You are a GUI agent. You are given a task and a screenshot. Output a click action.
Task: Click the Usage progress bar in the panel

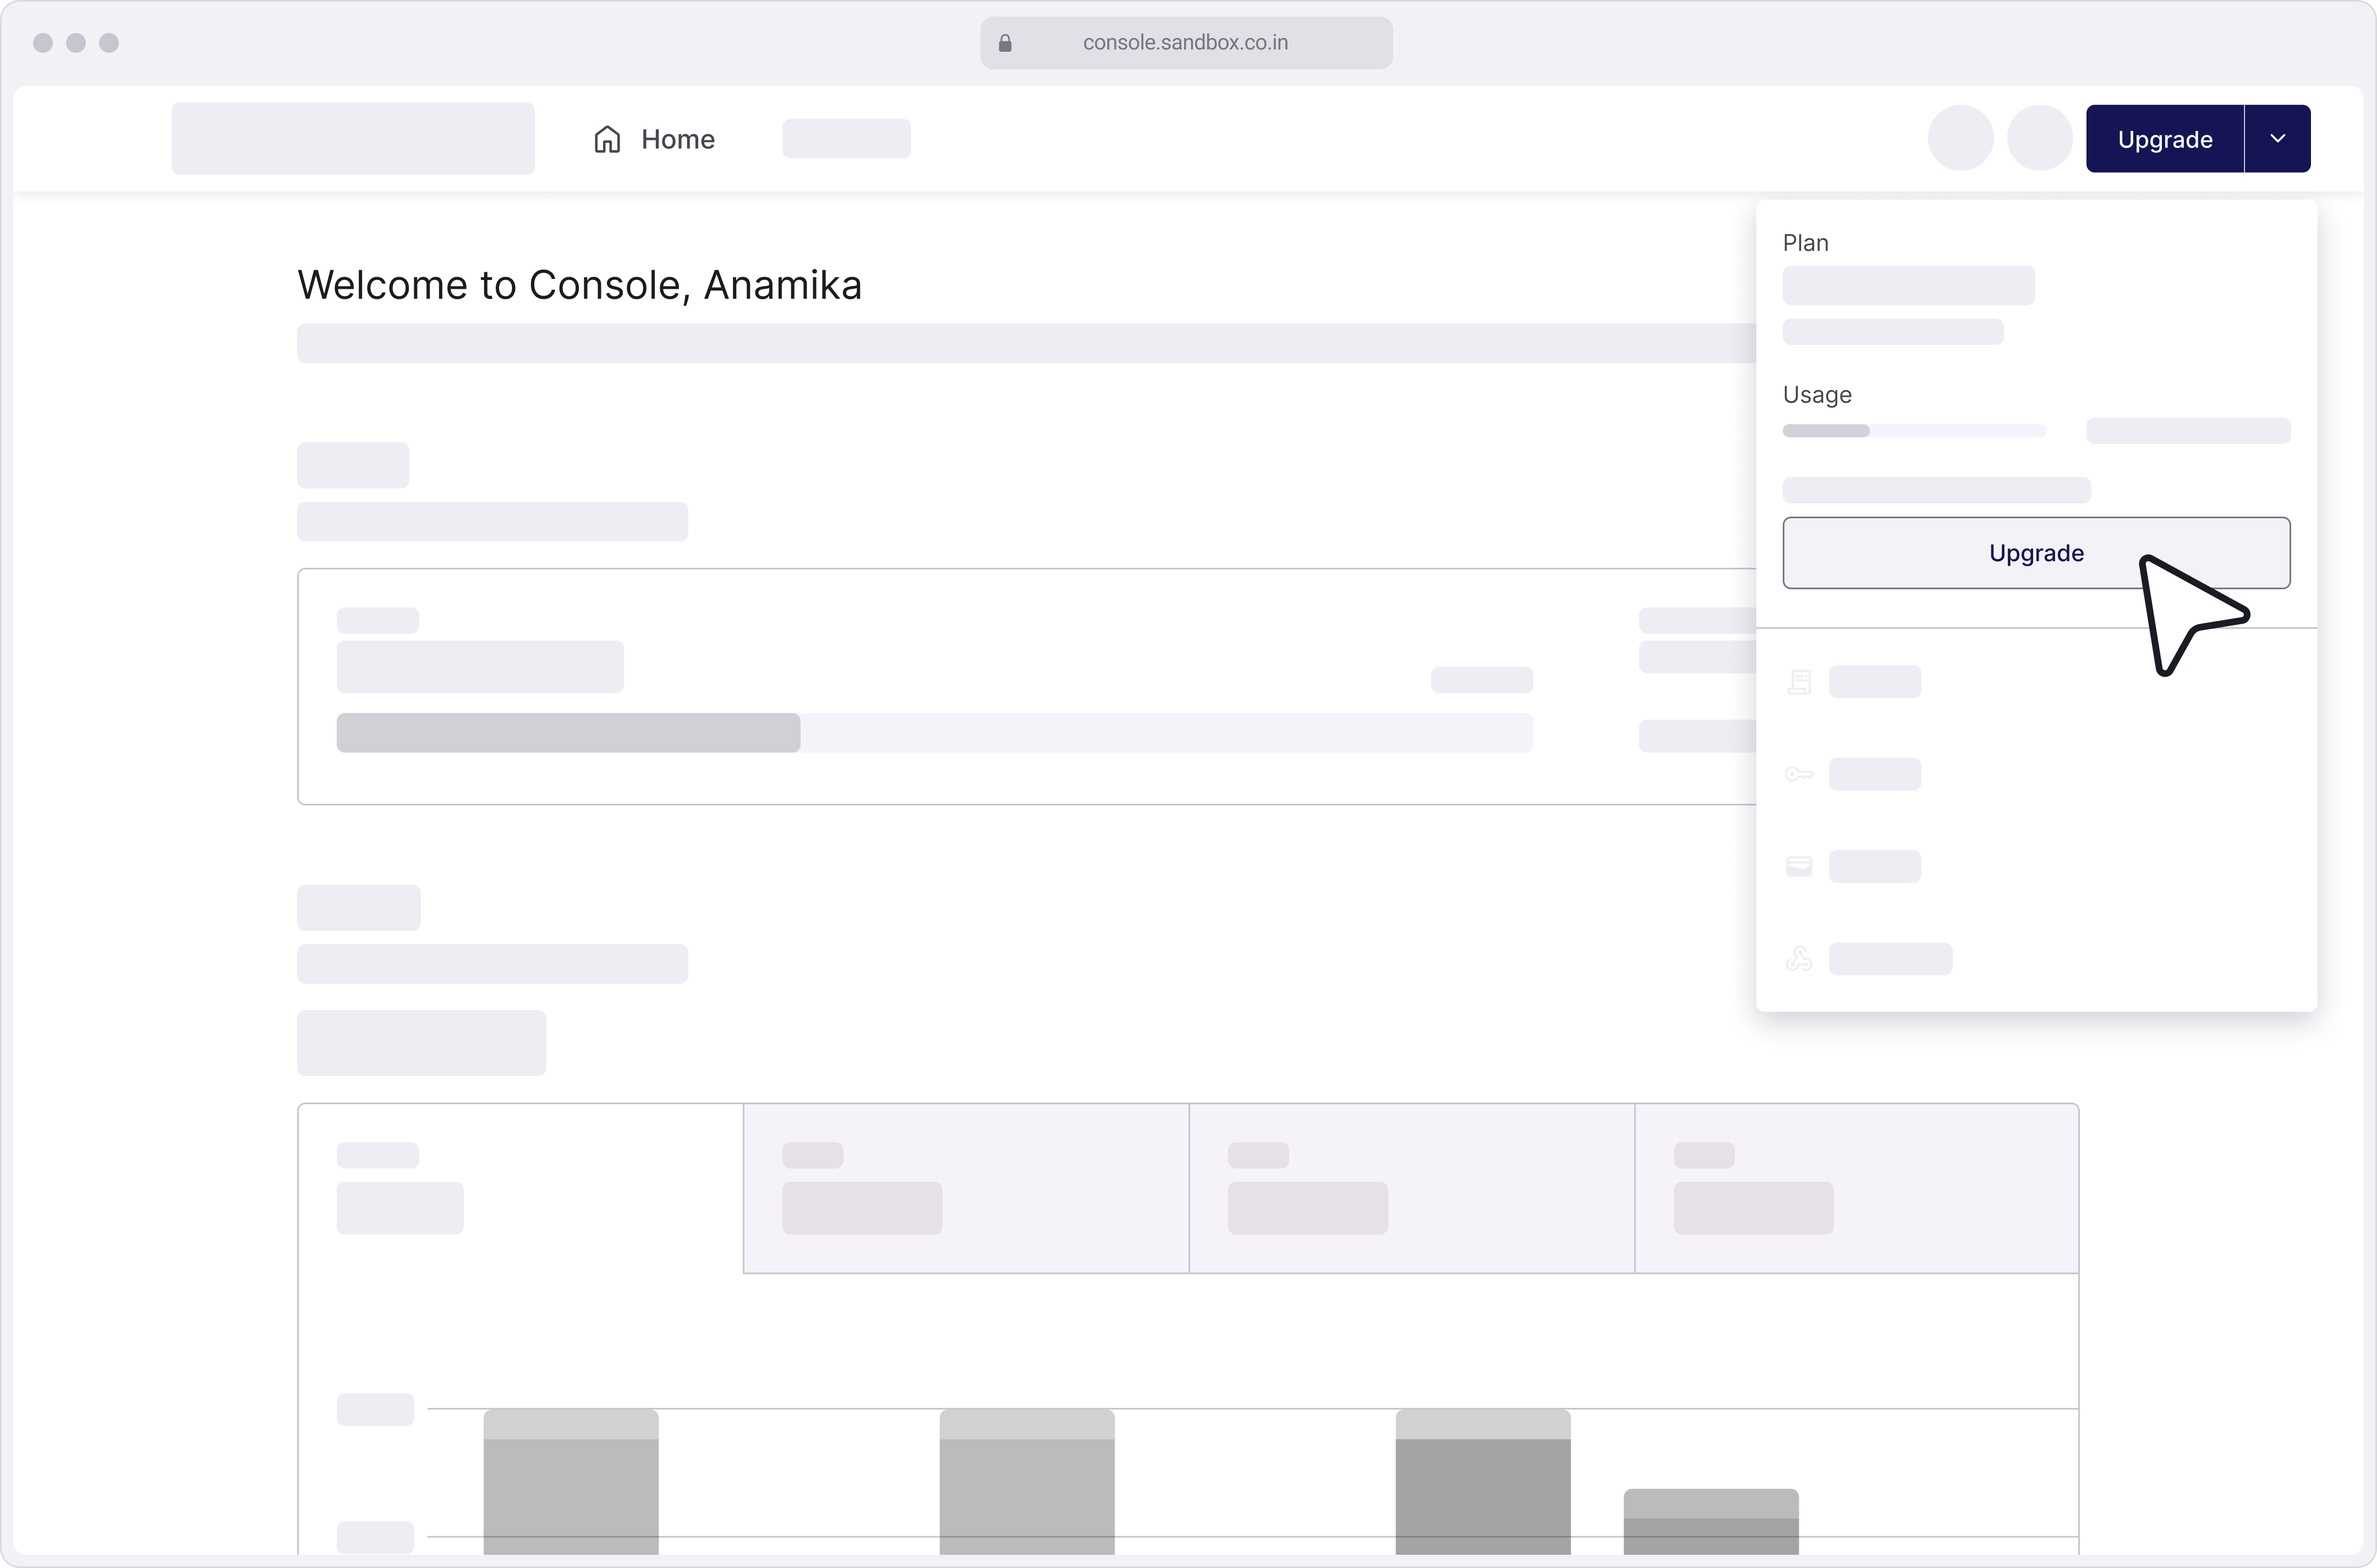click(1914, 431)
